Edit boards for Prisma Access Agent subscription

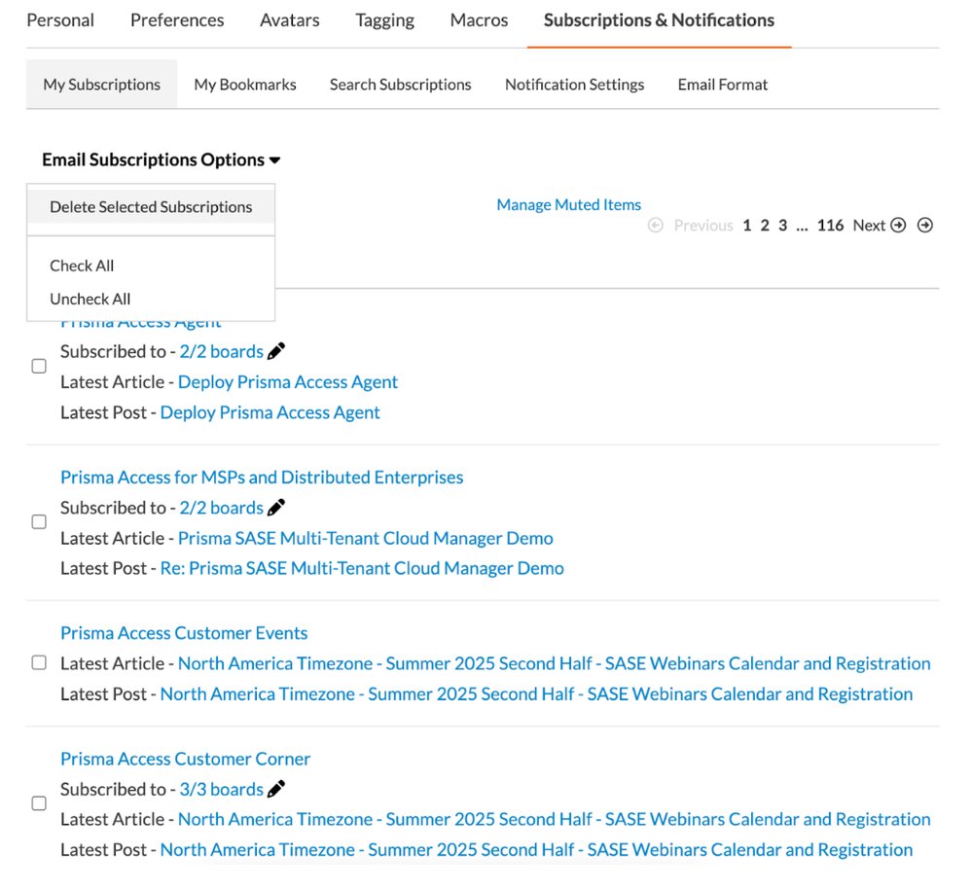click(276, 351)
